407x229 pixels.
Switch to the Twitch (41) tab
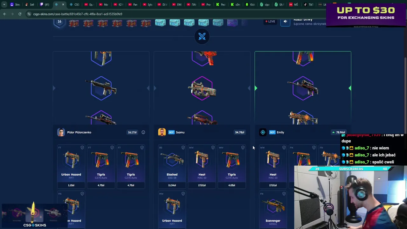[x=45, y=4]
